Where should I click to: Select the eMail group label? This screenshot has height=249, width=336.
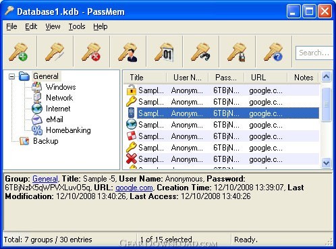click(x=55, y=119)
